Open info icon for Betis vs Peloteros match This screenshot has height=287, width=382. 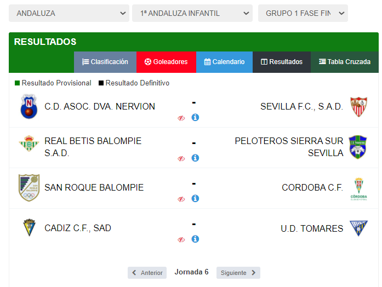[x=195, y=158]
